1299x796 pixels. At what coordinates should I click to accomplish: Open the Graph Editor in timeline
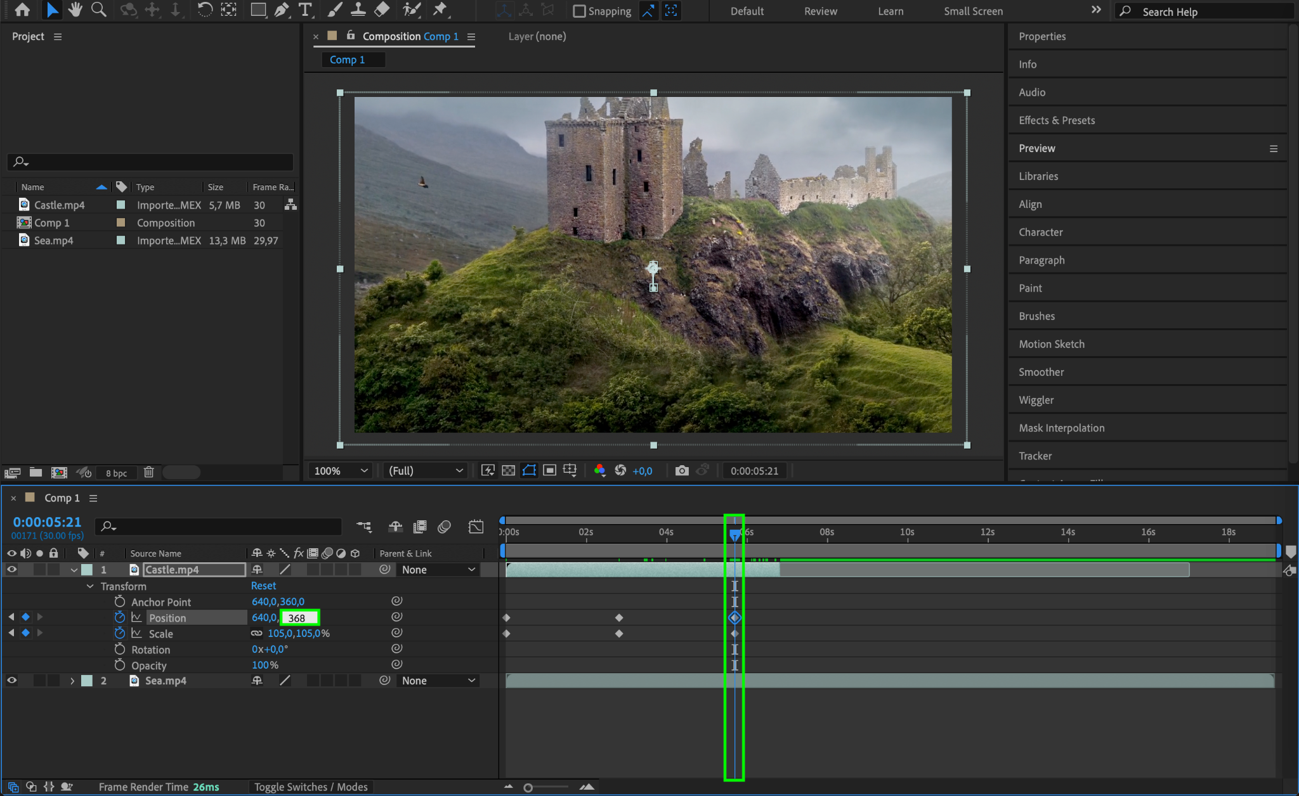point(476,527)
